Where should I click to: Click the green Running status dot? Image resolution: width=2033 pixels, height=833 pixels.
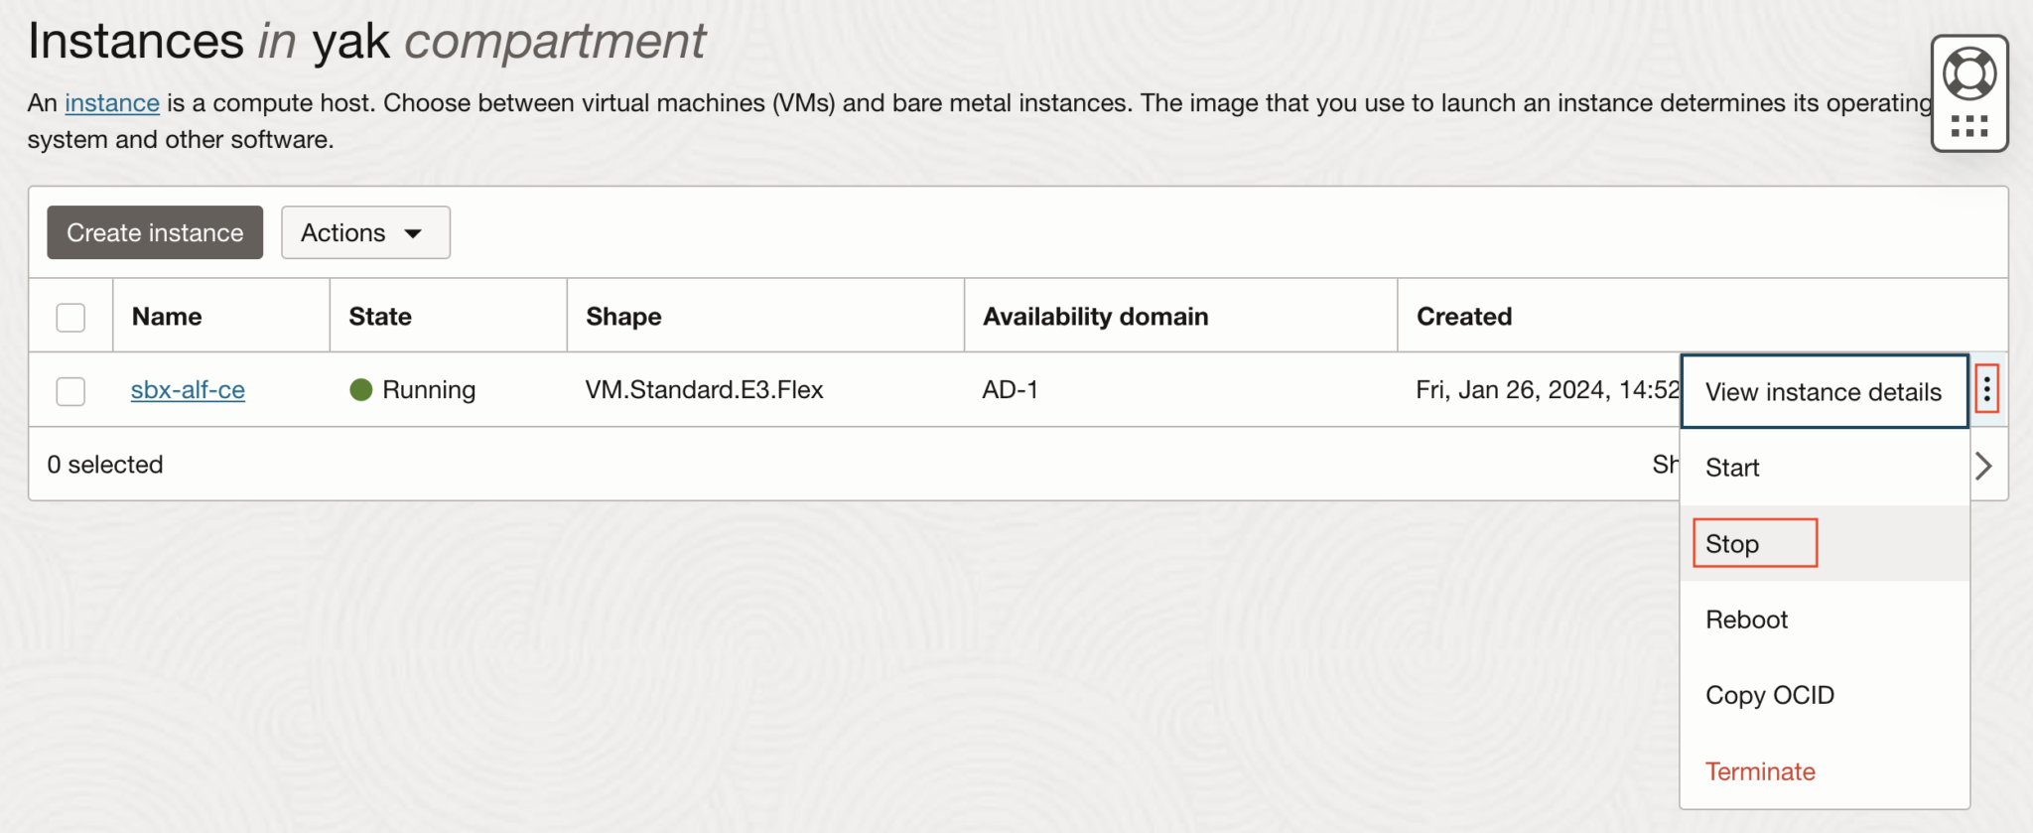360,390
